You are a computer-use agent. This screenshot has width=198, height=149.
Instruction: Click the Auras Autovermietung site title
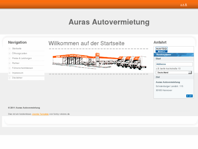tap(109, 22)
